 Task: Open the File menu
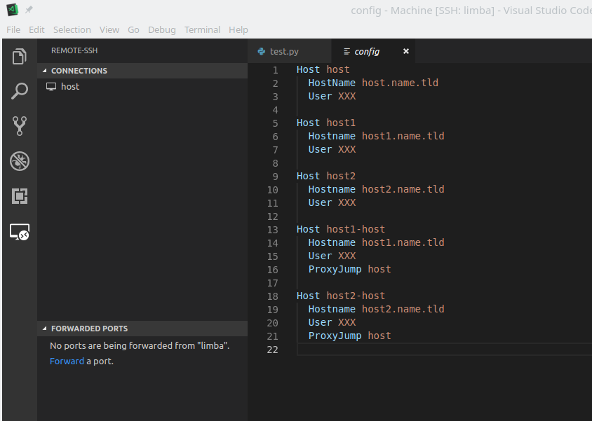[13, 30]
